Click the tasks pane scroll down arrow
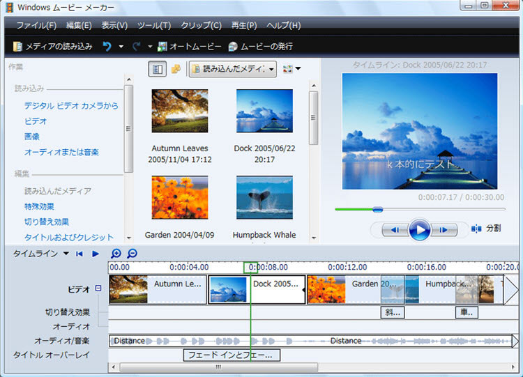This screenshot has width=523, height=377. click(x=129, y=238)
